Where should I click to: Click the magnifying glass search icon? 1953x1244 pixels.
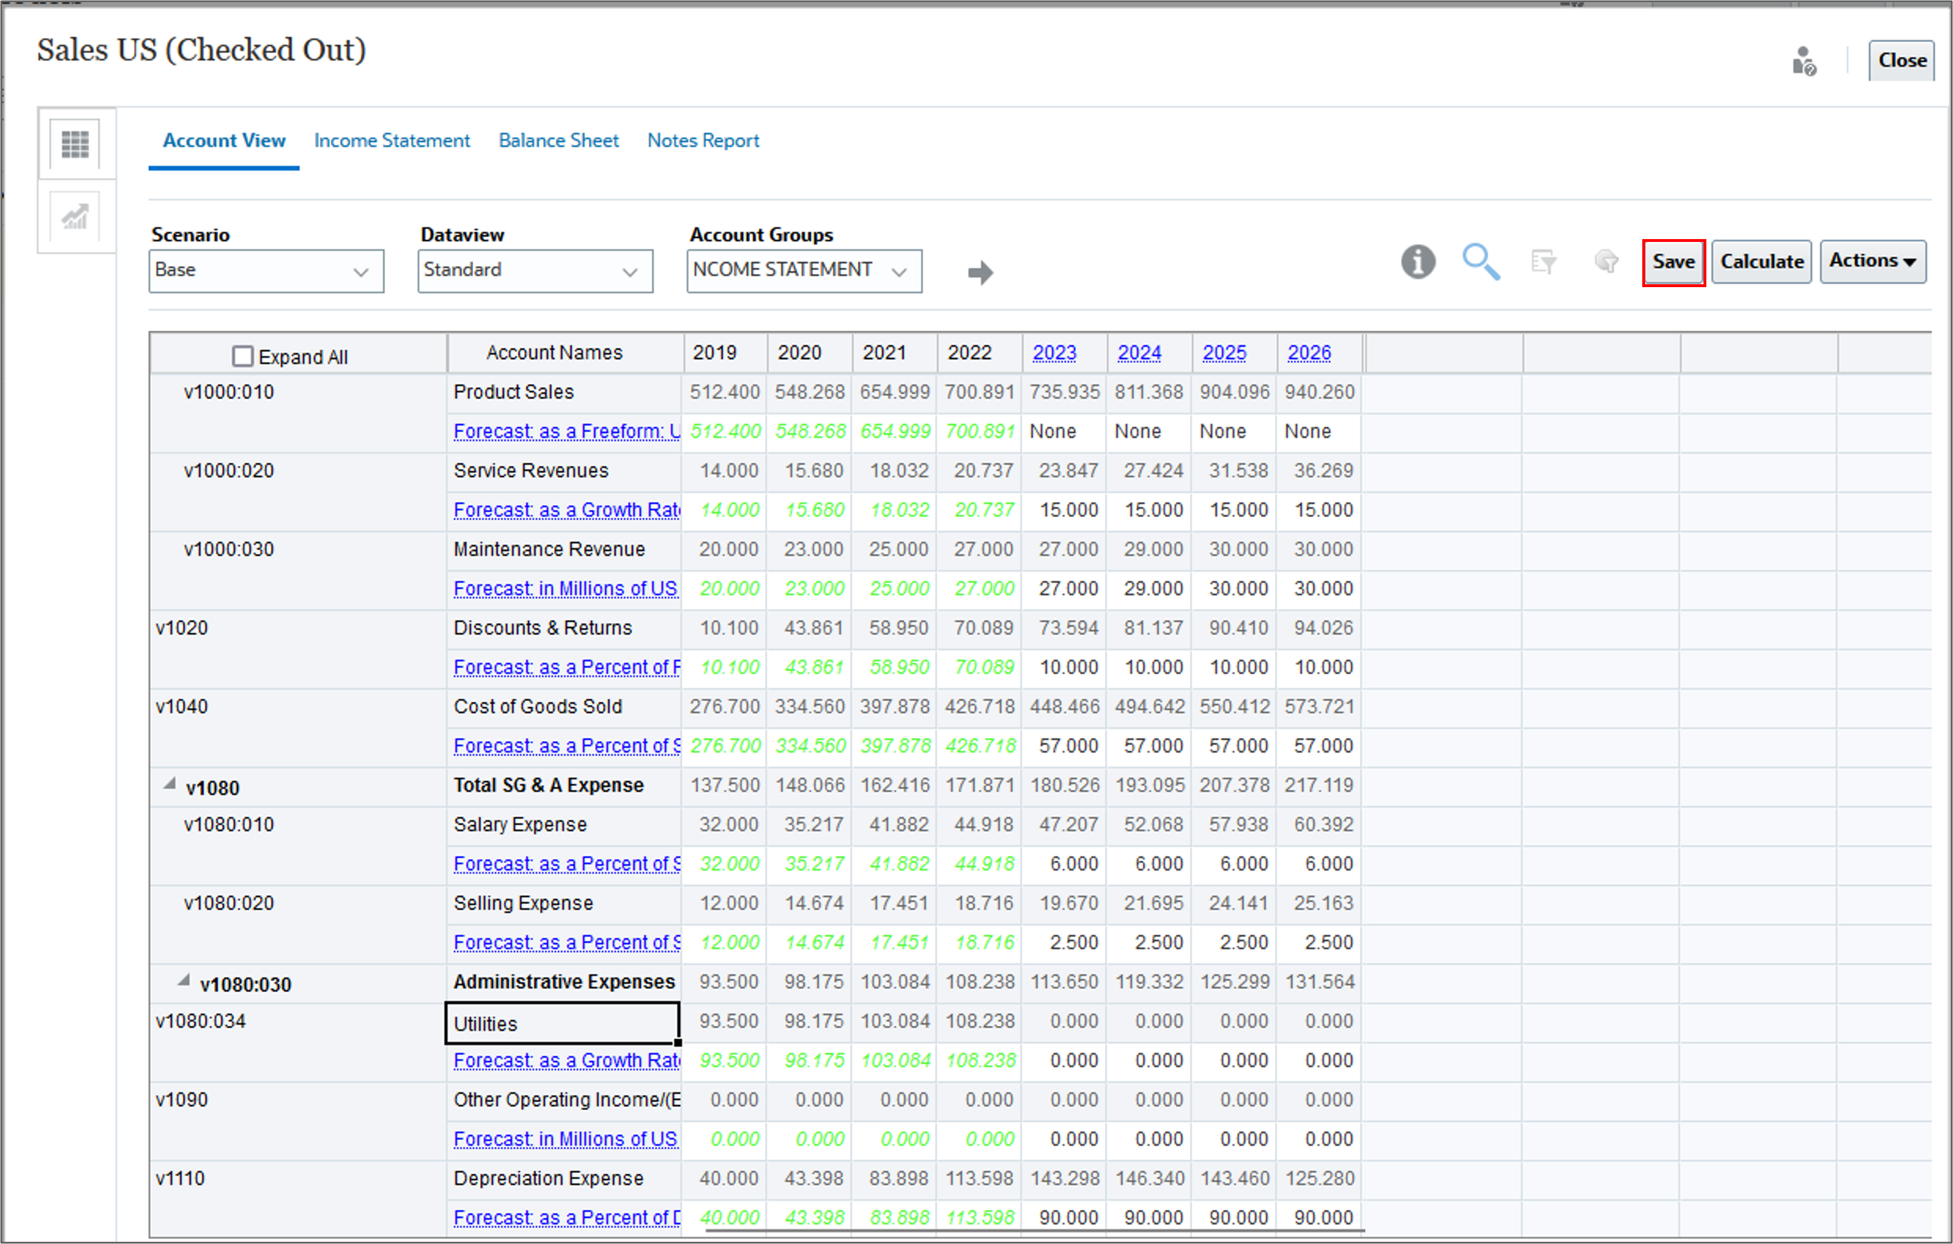pos(1480,262)
